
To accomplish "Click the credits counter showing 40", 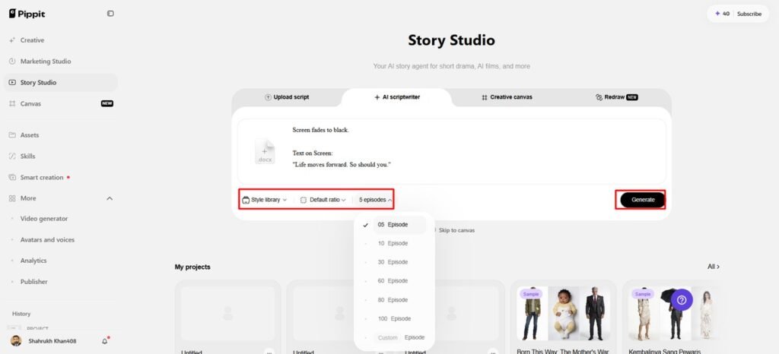I will pyautogui.click(x=722, y=14).
